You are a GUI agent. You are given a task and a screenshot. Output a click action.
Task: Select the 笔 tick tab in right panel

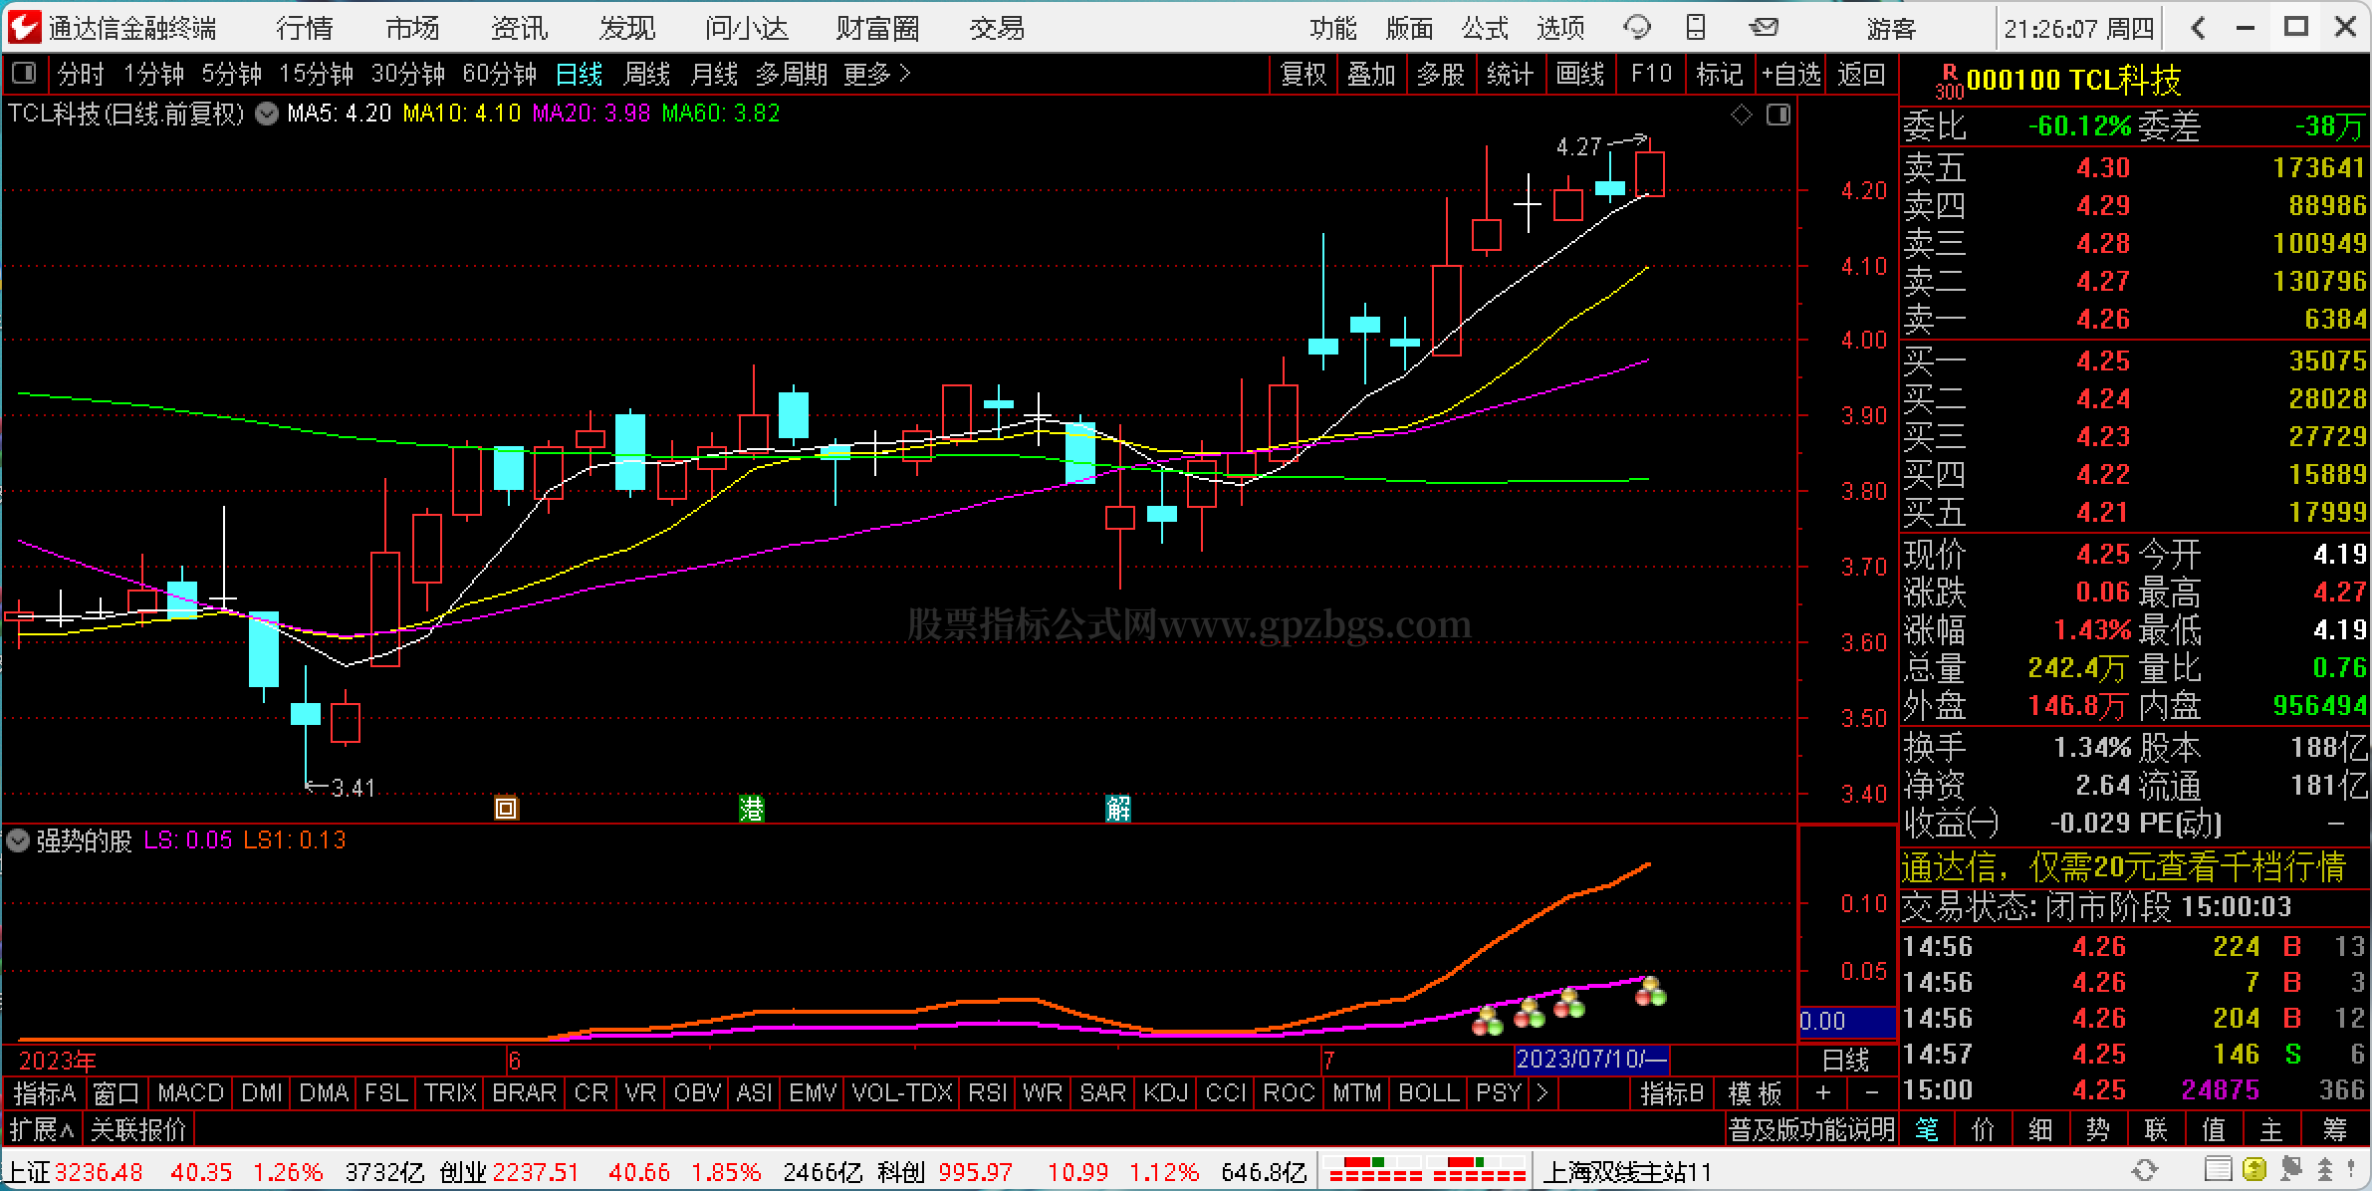click(x=1927, y=1129)
